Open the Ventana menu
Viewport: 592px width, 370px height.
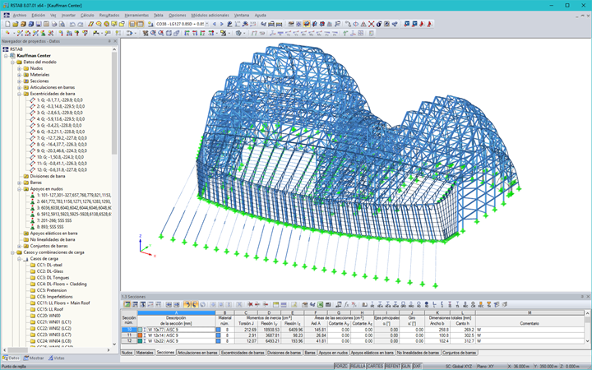tap(242, 15)
